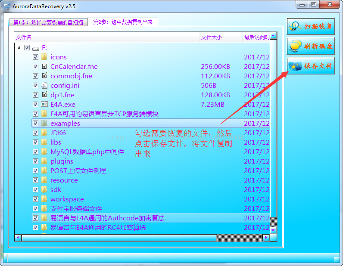Sort by the 文件大小 column header
The width and height of the screenshot is (343, 266).
tap(221, 37)
